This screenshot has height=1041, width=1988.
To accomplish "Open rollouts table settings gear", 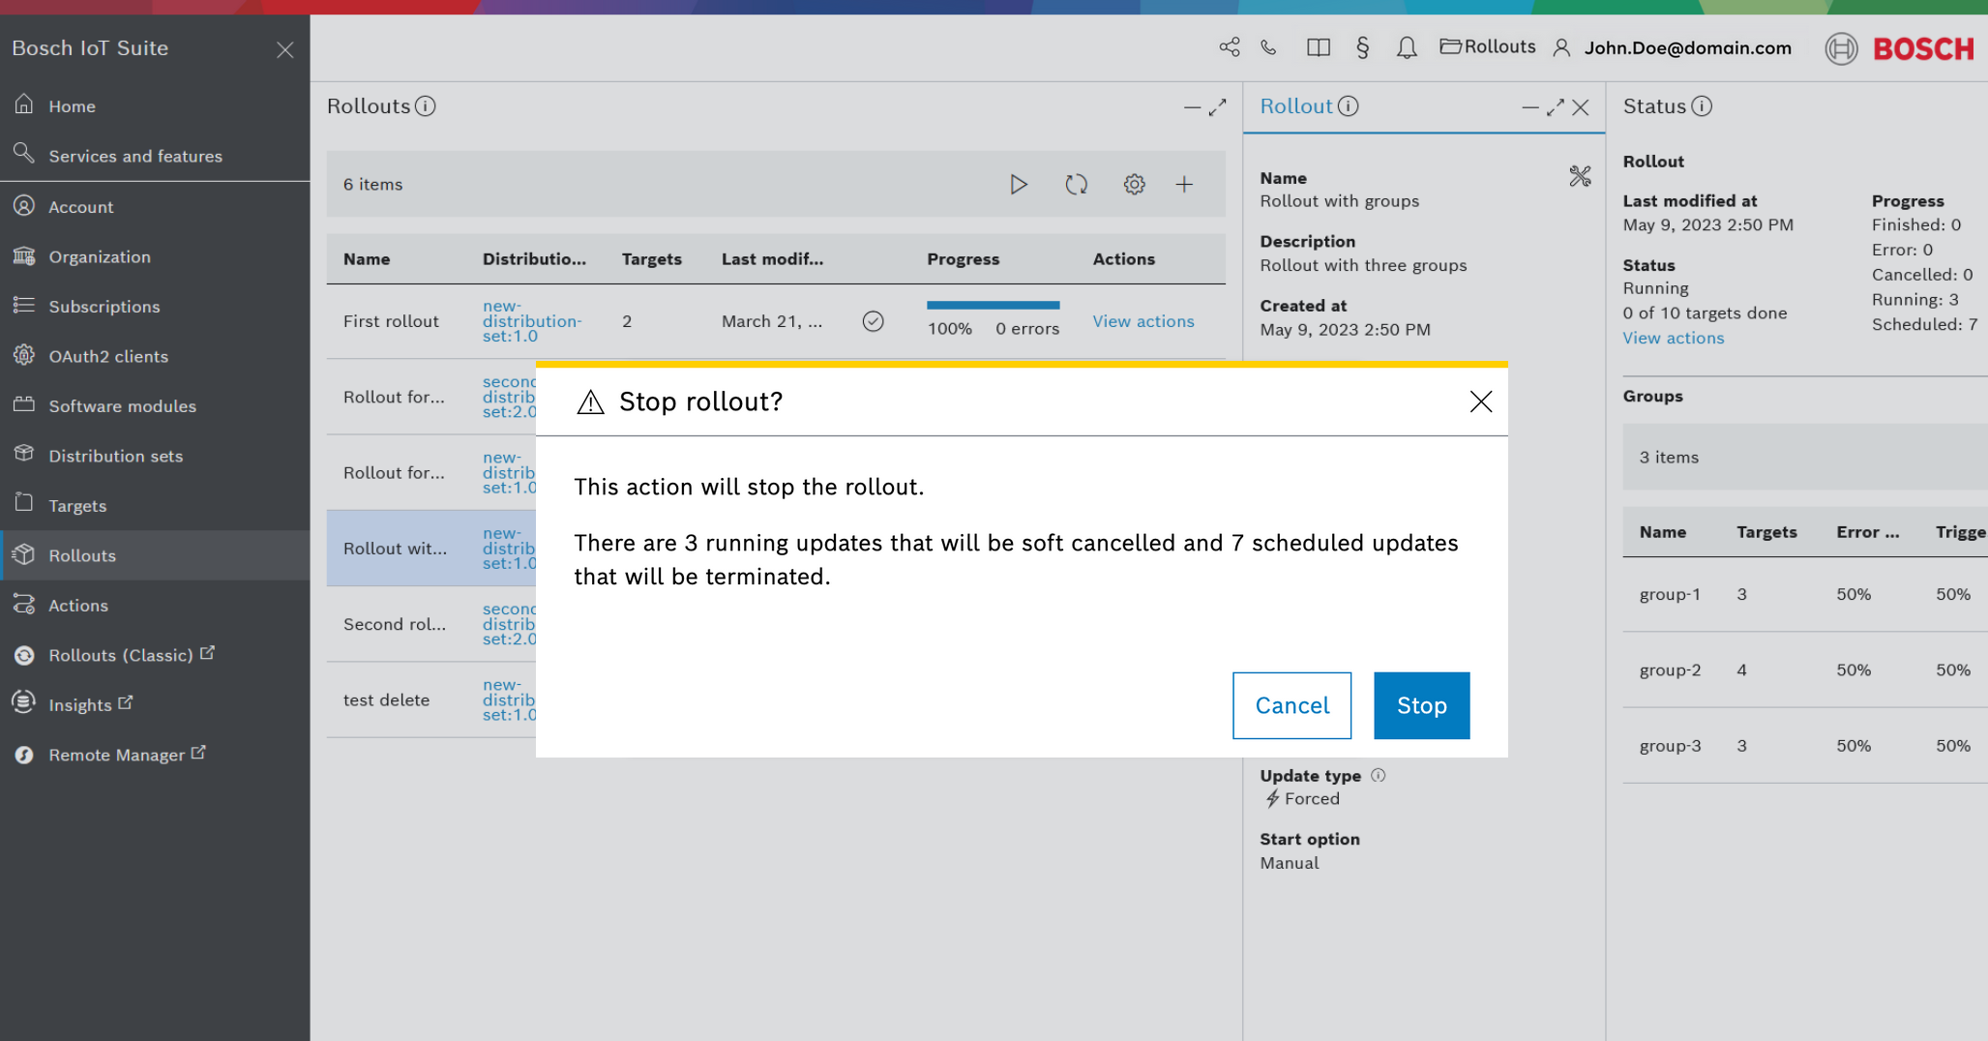I will 1134,184.
